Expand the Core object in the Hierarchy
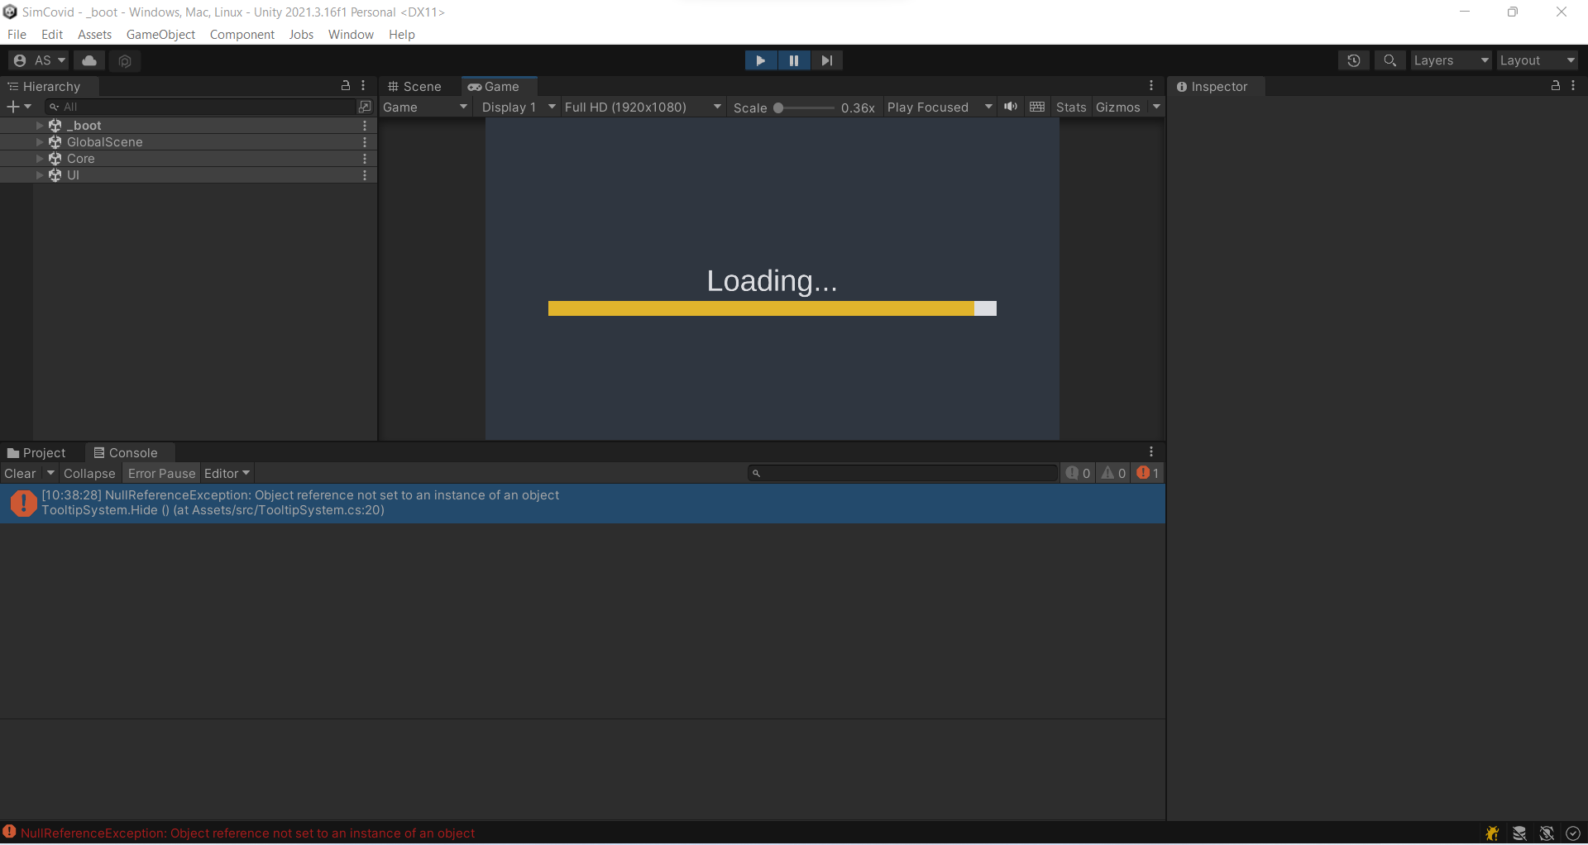 39,158
